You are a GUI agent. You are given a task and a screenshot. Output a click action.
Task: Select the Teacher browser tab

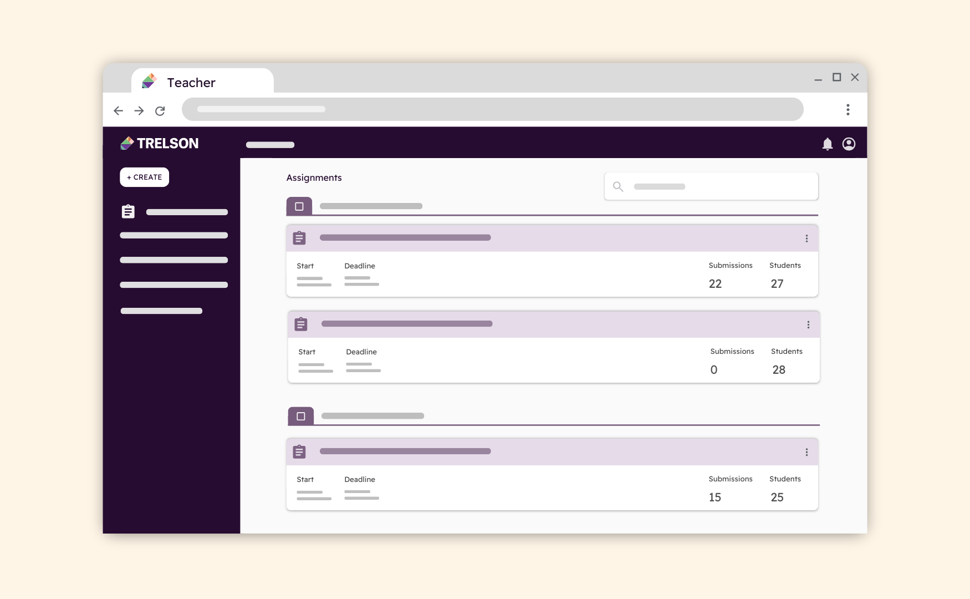click(x=202, y=81)
